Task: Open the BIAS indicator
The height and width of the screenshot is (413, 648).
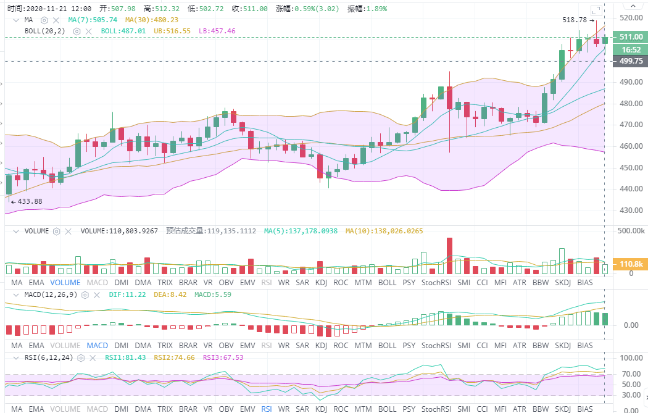Action: 584,283
